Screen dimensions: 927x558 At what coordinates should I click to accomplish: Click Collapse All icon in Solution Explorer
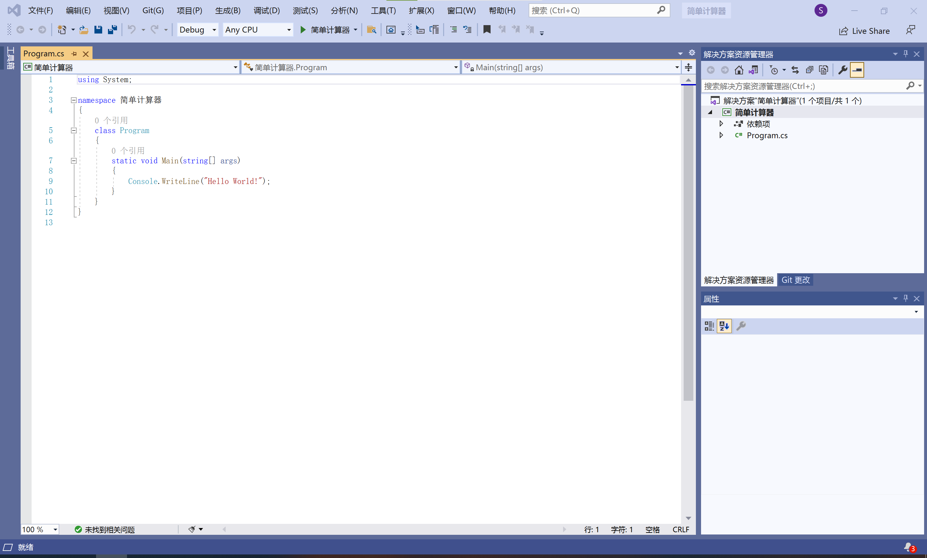809,70
